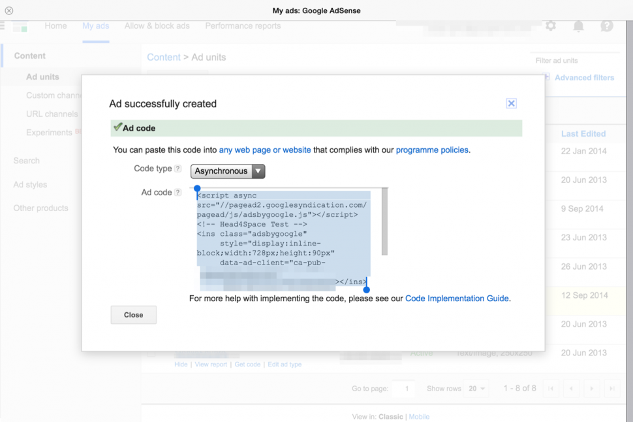The height and width of the screenshot is (422, 633).
Task: Click the help icon beside Code type
Action: [178, 169]
